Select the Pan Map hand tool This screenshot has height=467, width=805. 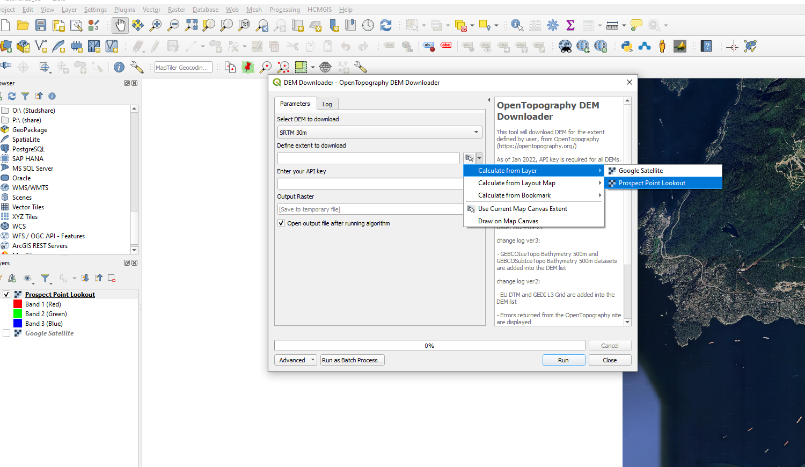point(120,25)
